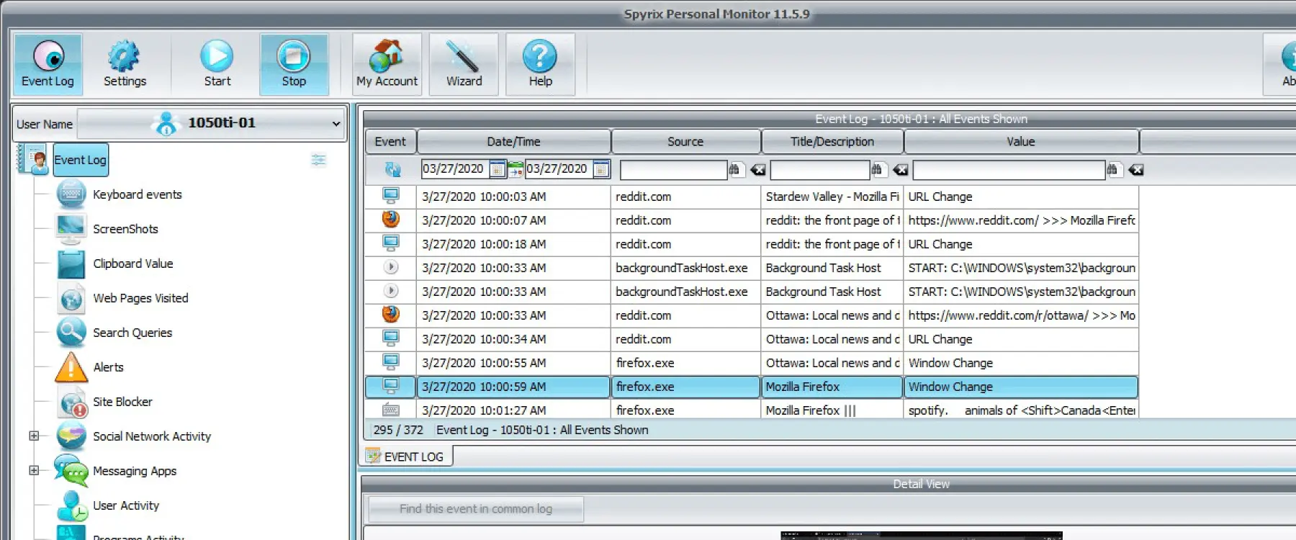
Task: Select Event Log in the sidebar tree
Action: pyautogui.click(x=80, y=160)
